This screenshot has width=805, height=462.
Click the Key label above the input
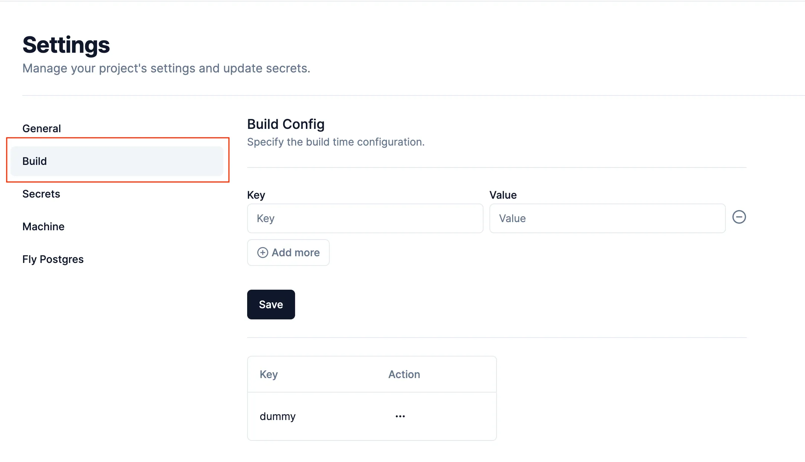click(x=256, y=195)
